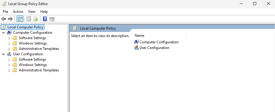
Task: Select Windows Settings label under User Configuration
Action: click(33, 65)
